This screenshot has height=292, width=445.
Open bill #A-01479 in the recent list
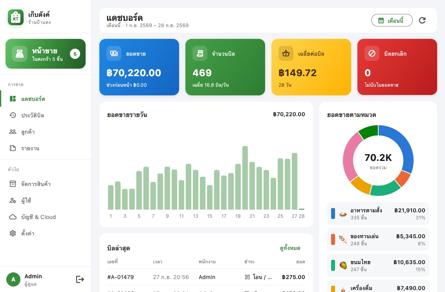tap(206, 277)
